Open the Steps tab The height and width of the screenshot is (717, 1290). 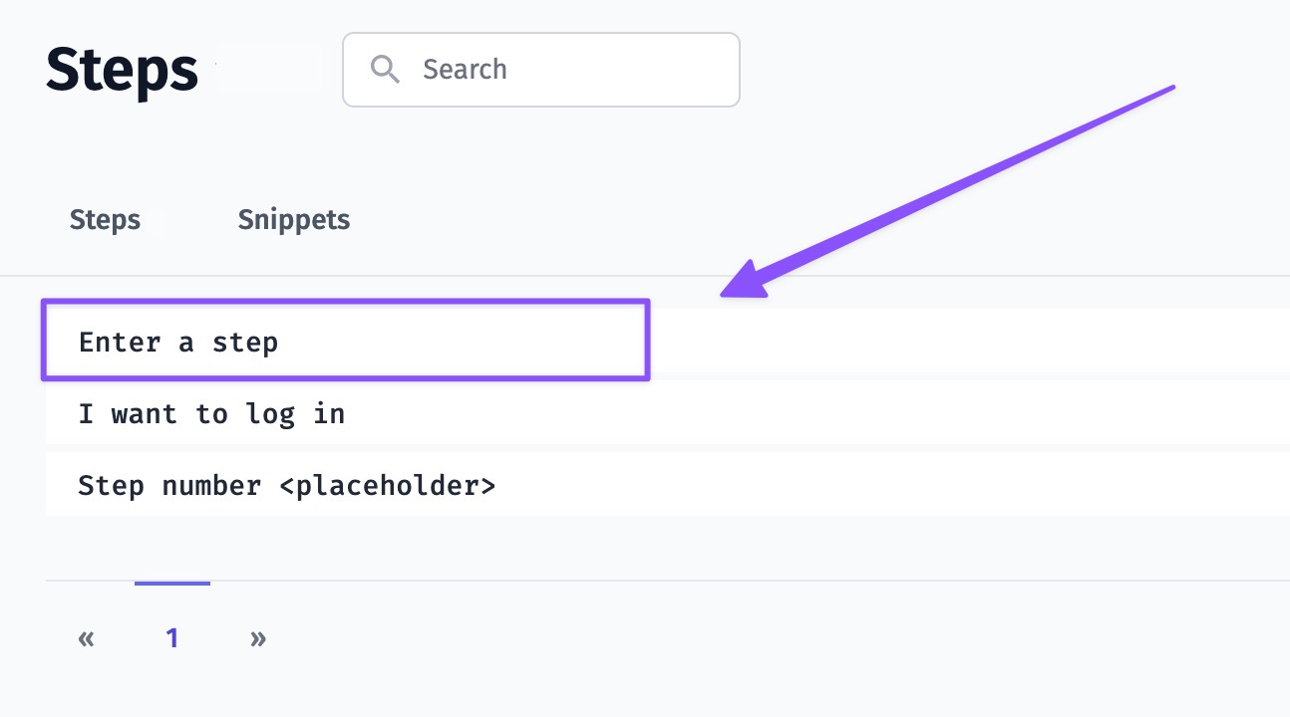pyautogui.click(x=105, y=219)
